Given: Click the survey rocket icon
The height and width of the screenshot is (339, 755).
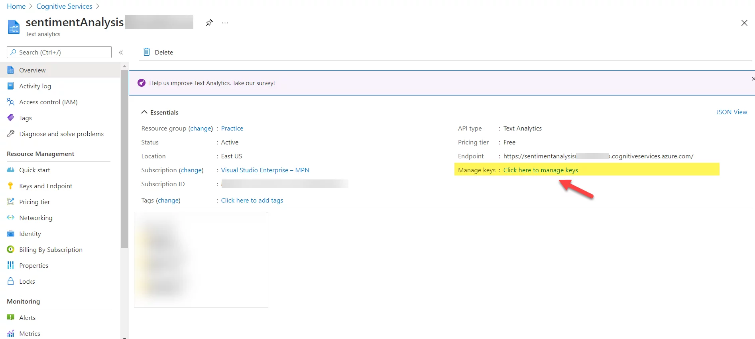Looking at the screenshot, I should [142, 83].
